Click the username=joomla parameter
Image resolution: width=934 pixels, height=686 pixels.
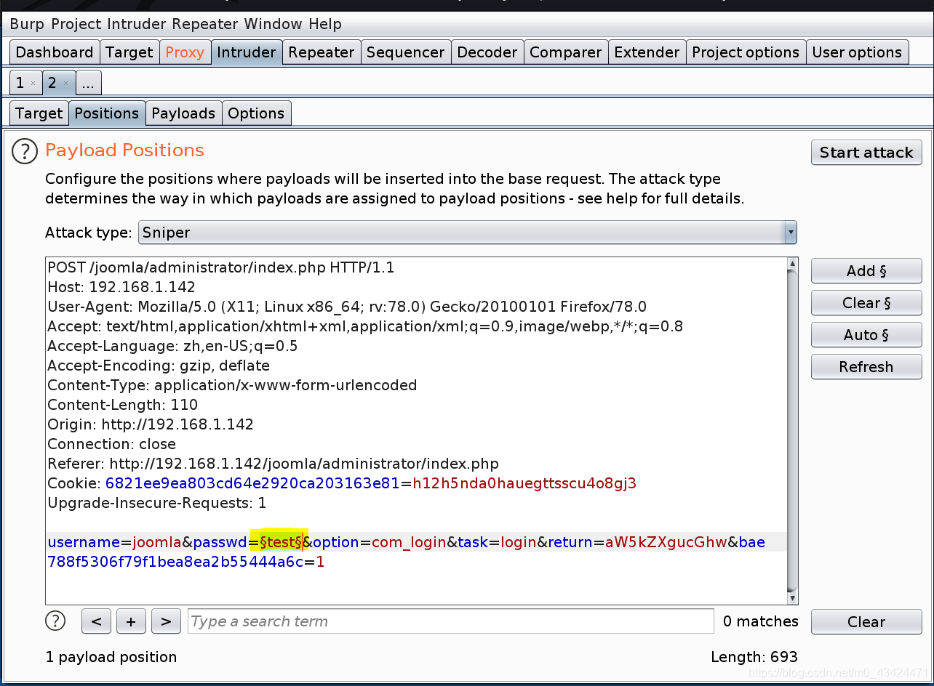click(114, 542)
